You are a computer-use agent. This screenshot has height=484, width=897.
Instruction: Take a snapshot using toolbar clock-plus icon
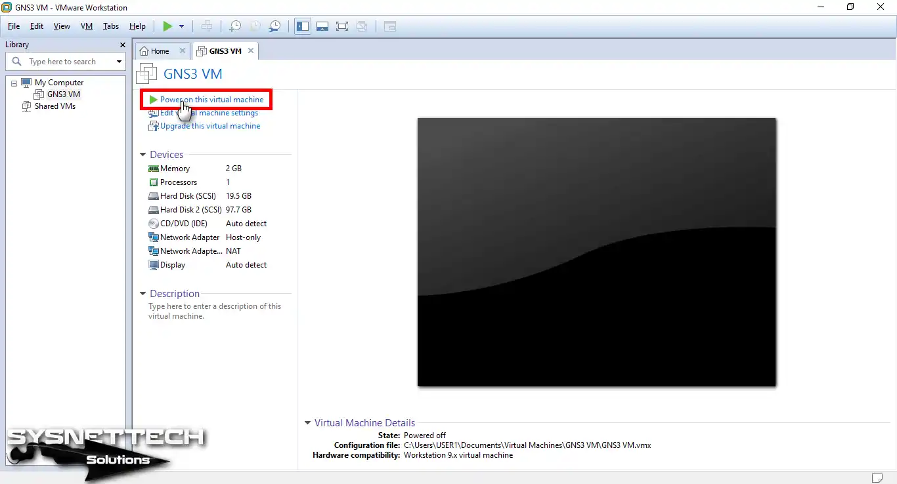point(234,26)
